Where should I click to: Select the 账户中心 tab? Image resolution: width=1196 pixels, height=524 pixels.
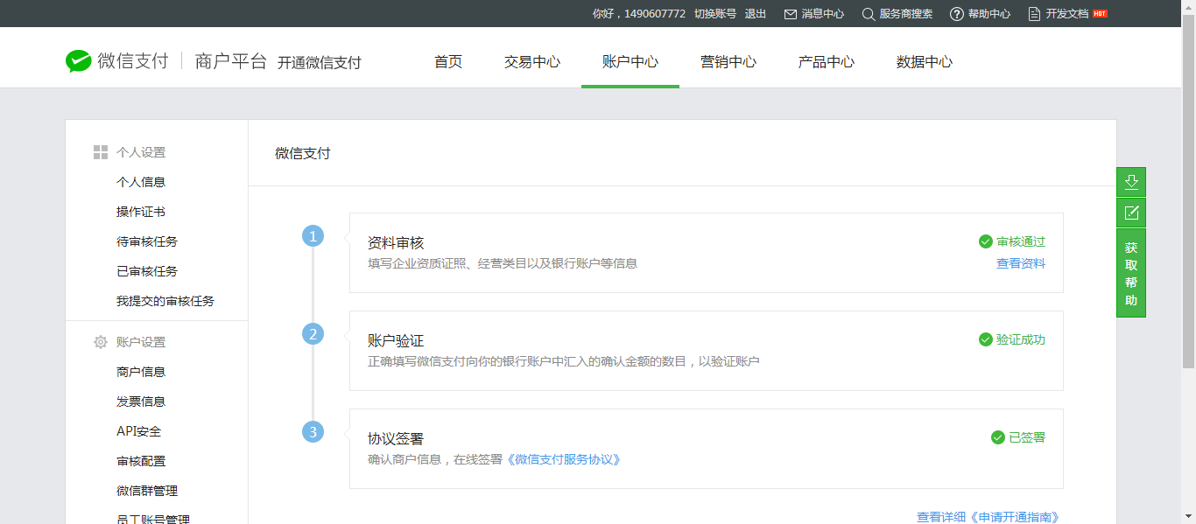[x=630, y=61]
